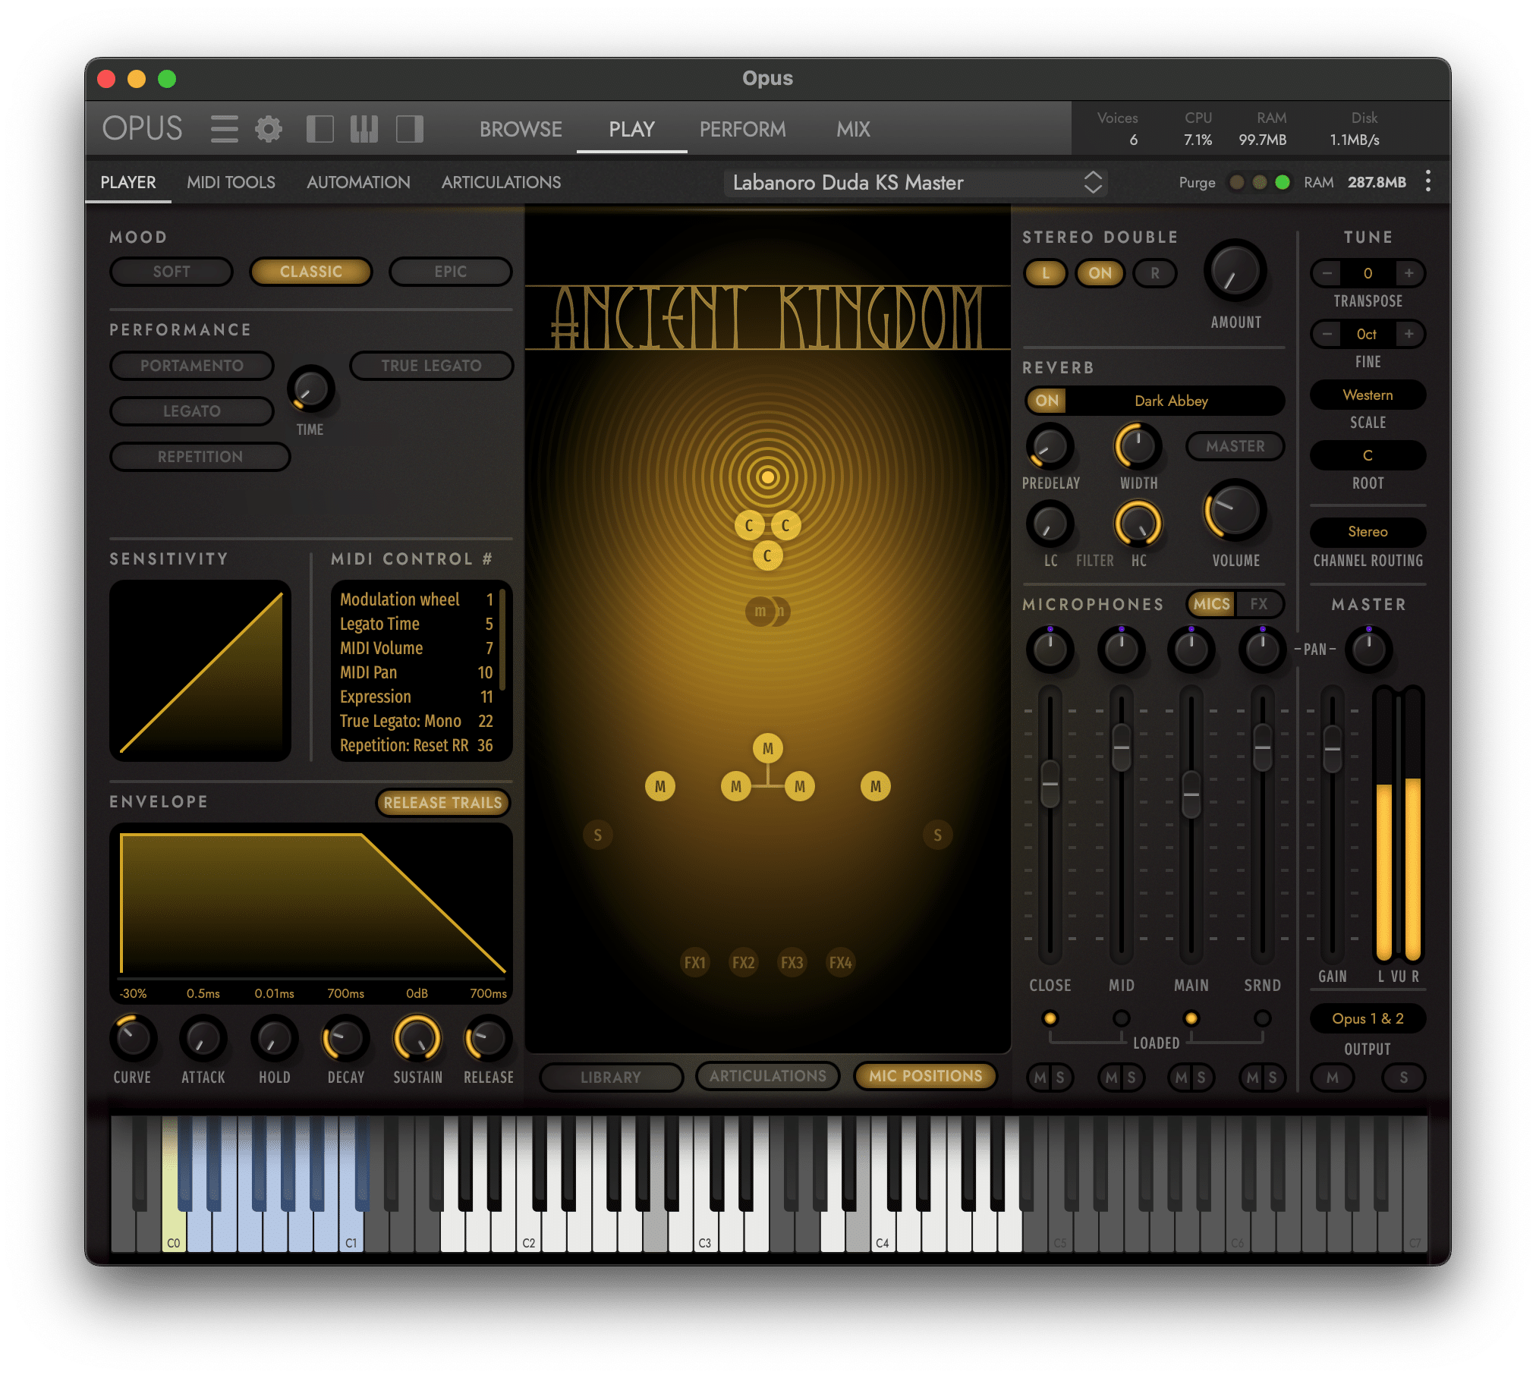
Task: Click the master GAIN fader
Action: pyautogui.click(x=1333, y=750)
